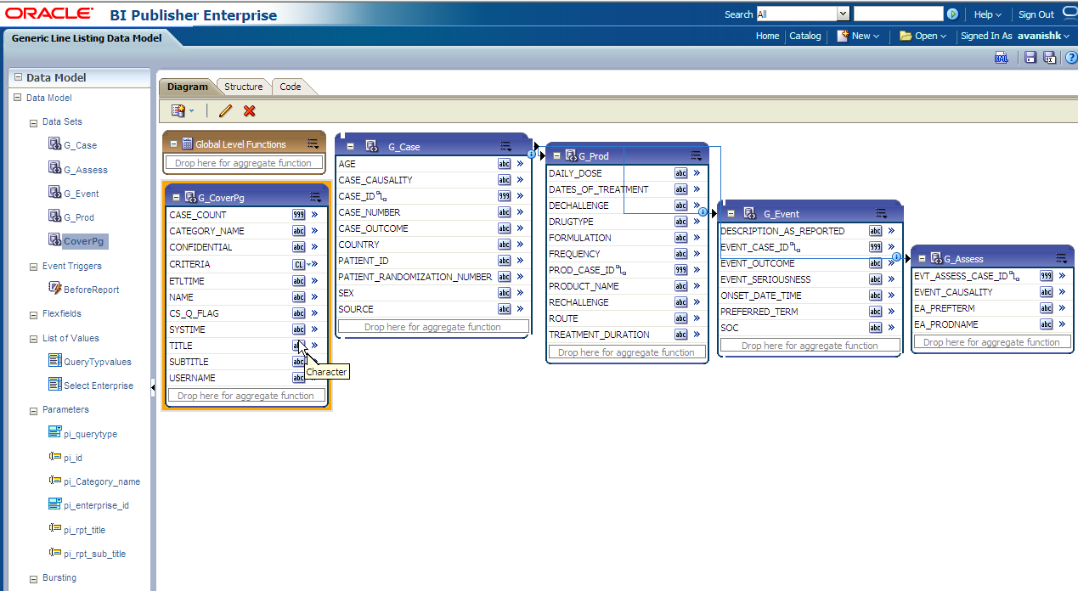
Task: Open Global Level Functions menu icon
Action: pos(313,144)
